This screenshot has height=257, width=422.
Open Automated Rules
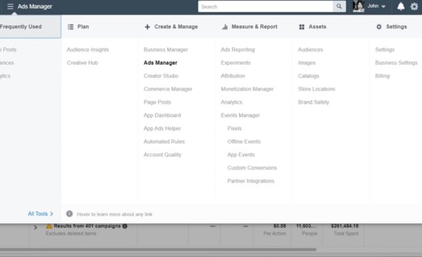(164, 142)
